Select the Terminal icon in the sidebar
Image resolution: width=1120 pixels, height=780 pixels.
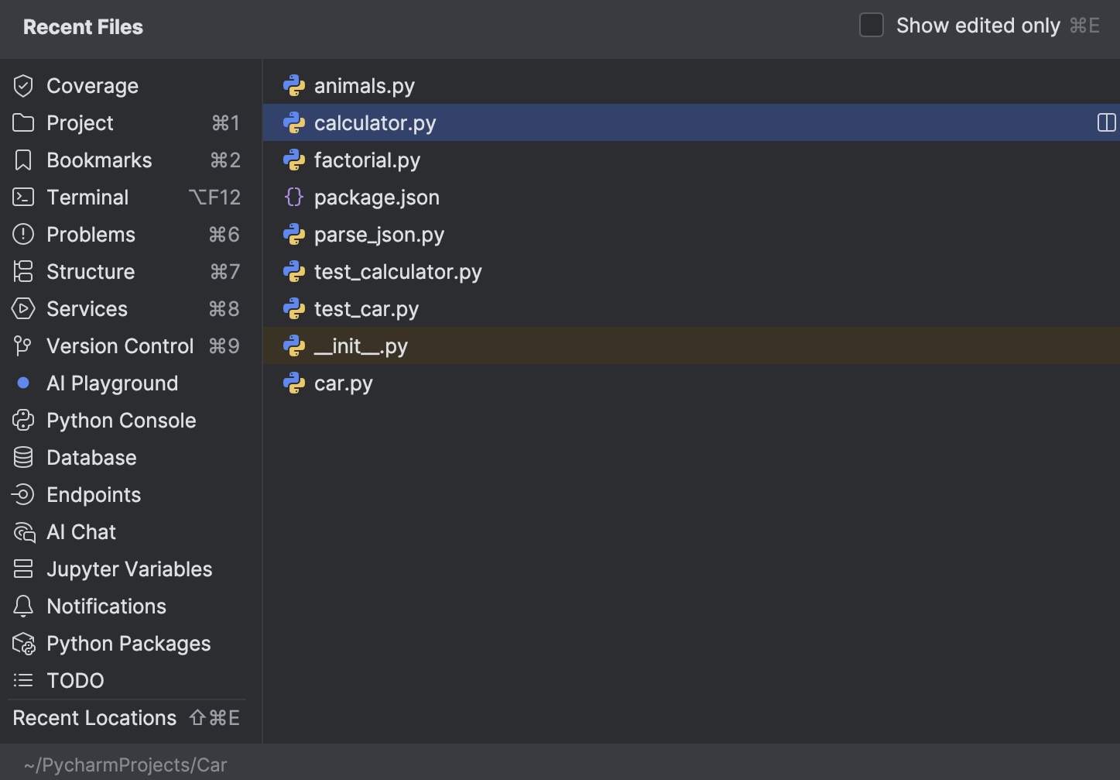pos(22,197)
